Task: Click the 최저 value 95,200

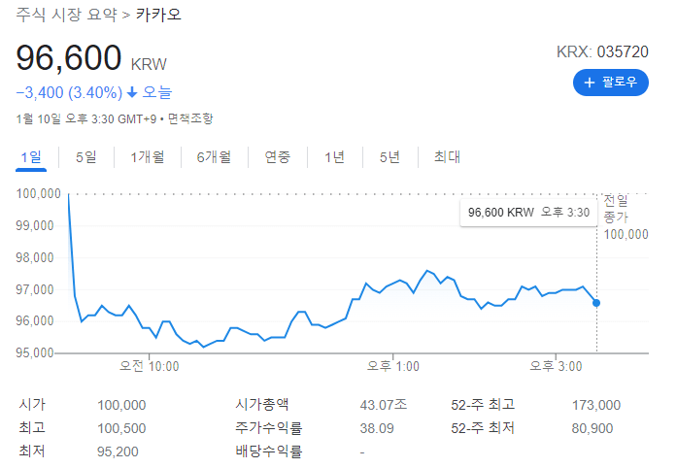Action: (118, 451)
